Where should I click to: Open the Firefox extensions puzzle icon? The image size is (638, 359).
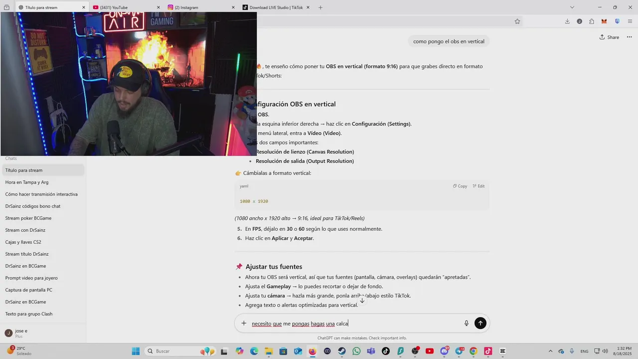pyautogui.click(x=592, y=21)
